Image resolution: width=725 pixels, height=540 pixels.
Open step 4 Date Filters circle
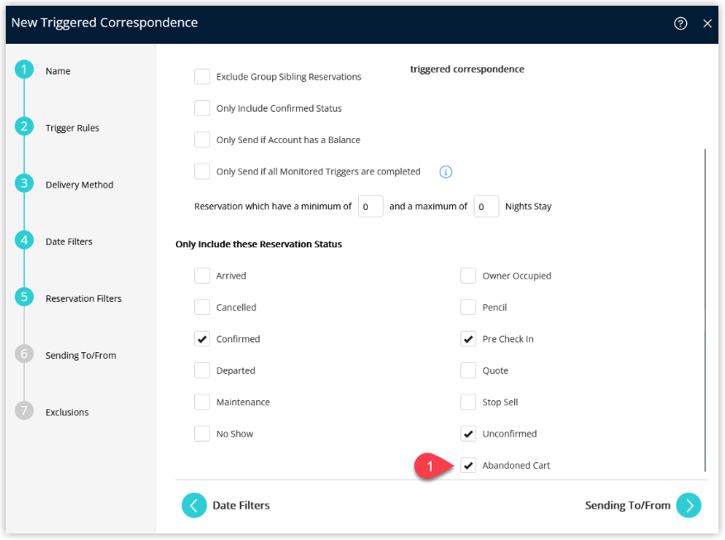pos(24,241)
